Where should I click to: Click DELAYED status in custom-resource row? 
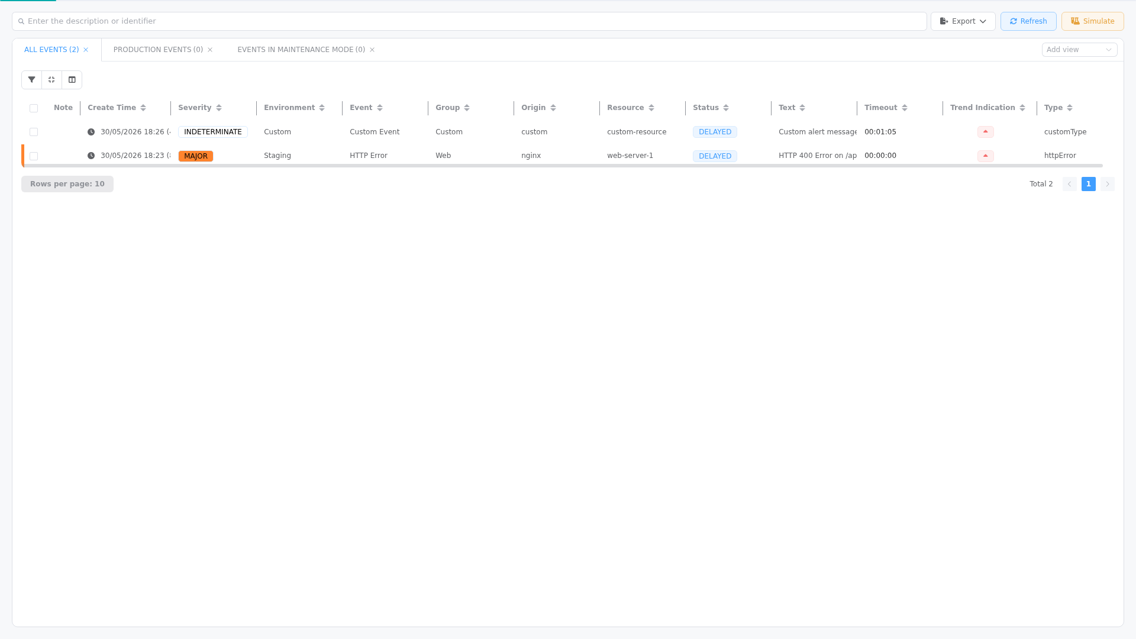(x=715, y=132)
